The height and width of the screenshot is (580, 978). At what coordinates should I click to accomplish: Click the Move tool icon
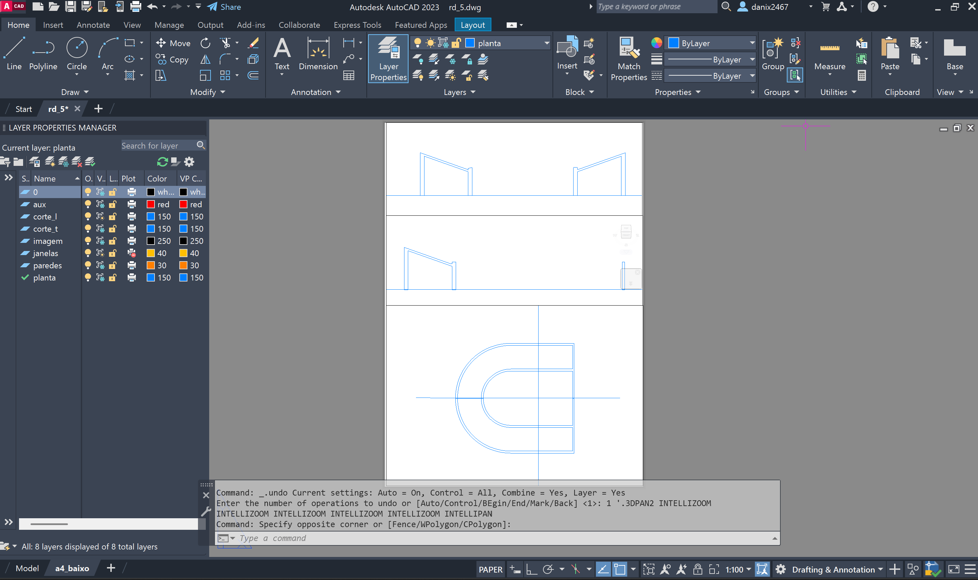(x=161, y=43)
